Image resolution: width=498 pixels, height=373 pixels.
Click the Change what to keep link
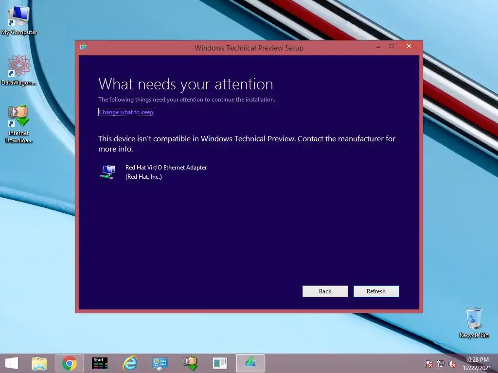click(126, 112)
